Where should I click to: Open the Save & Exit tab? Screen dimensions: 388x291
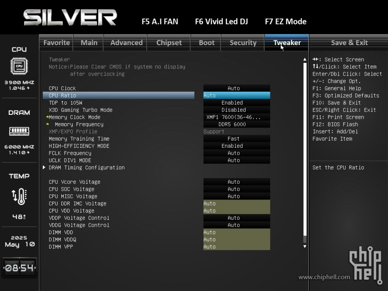[349, 43]
